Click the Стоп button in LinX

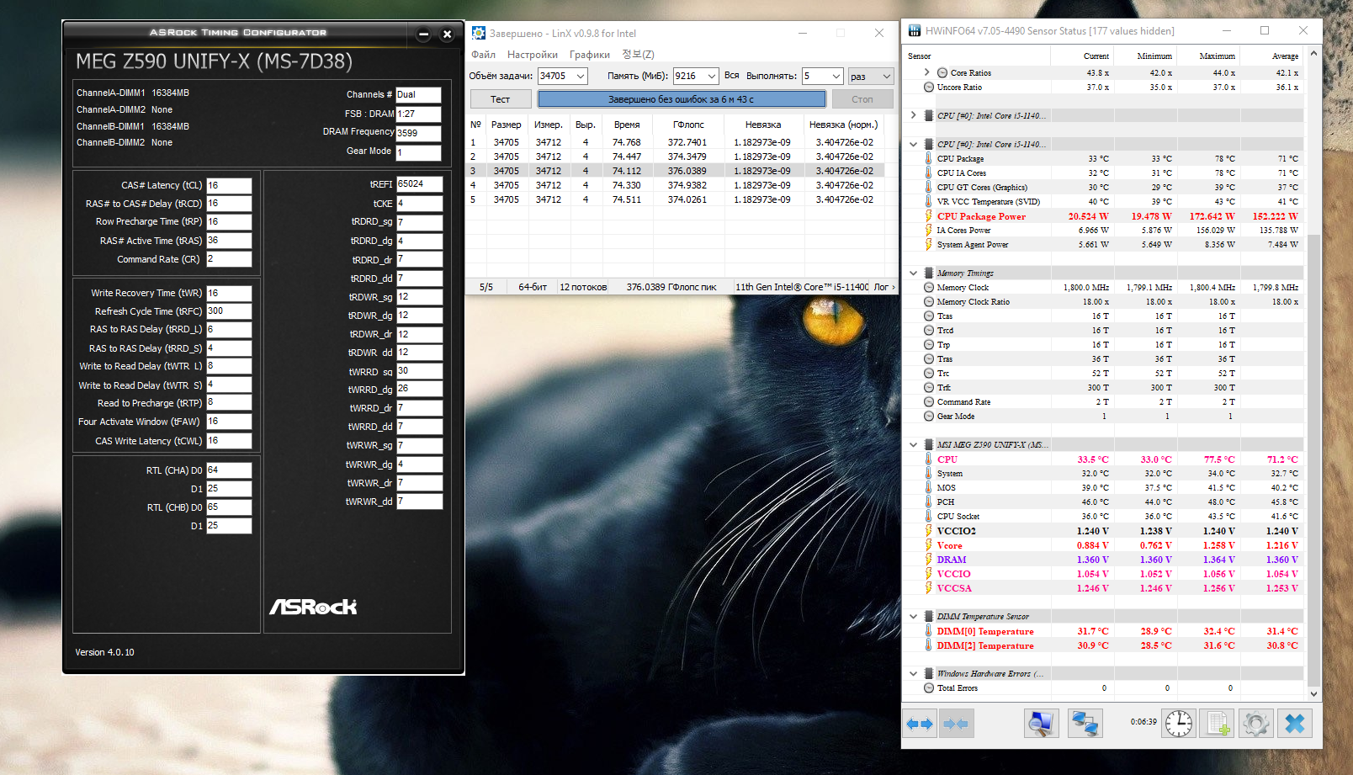[x=862, y=99]
